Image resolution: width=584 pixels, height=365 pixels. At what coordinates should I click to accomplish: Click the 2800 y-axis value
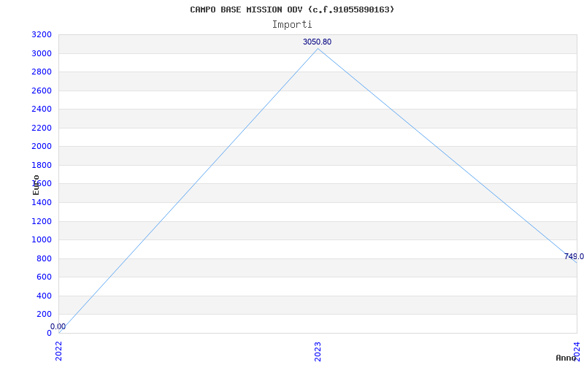[x=42, y=72]
